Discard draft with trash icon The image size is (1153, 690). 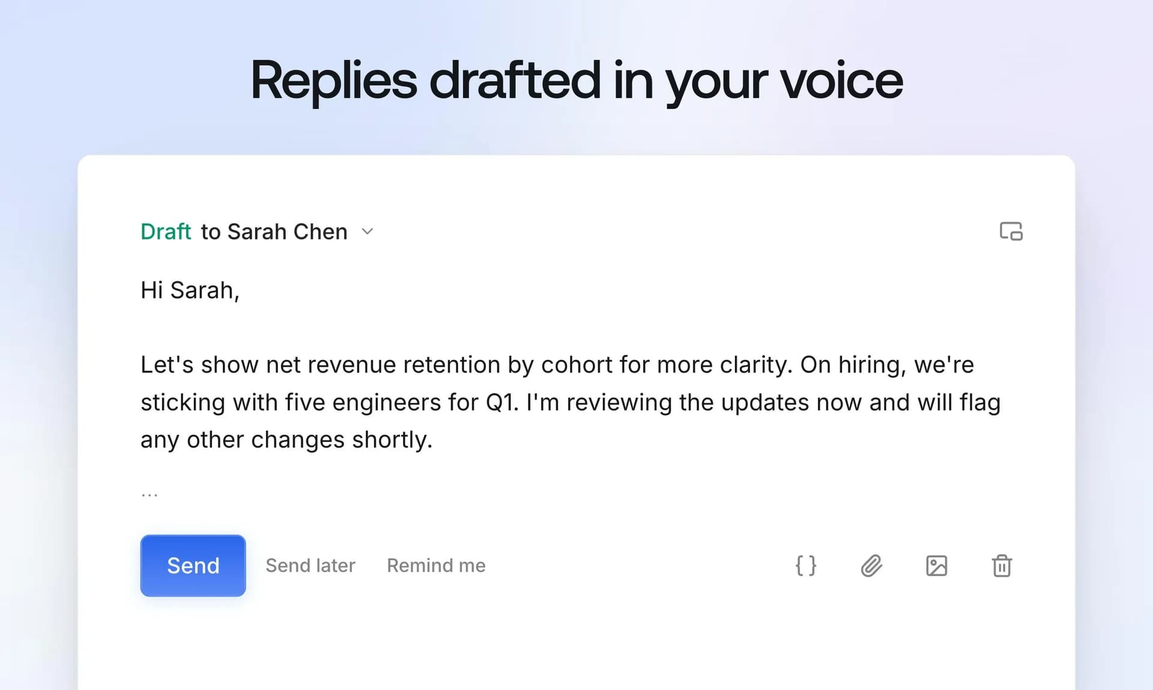(x=1002, y=565)
